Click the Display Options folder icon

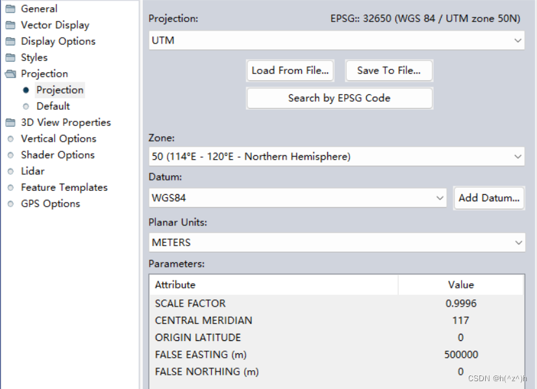point(10,41)
